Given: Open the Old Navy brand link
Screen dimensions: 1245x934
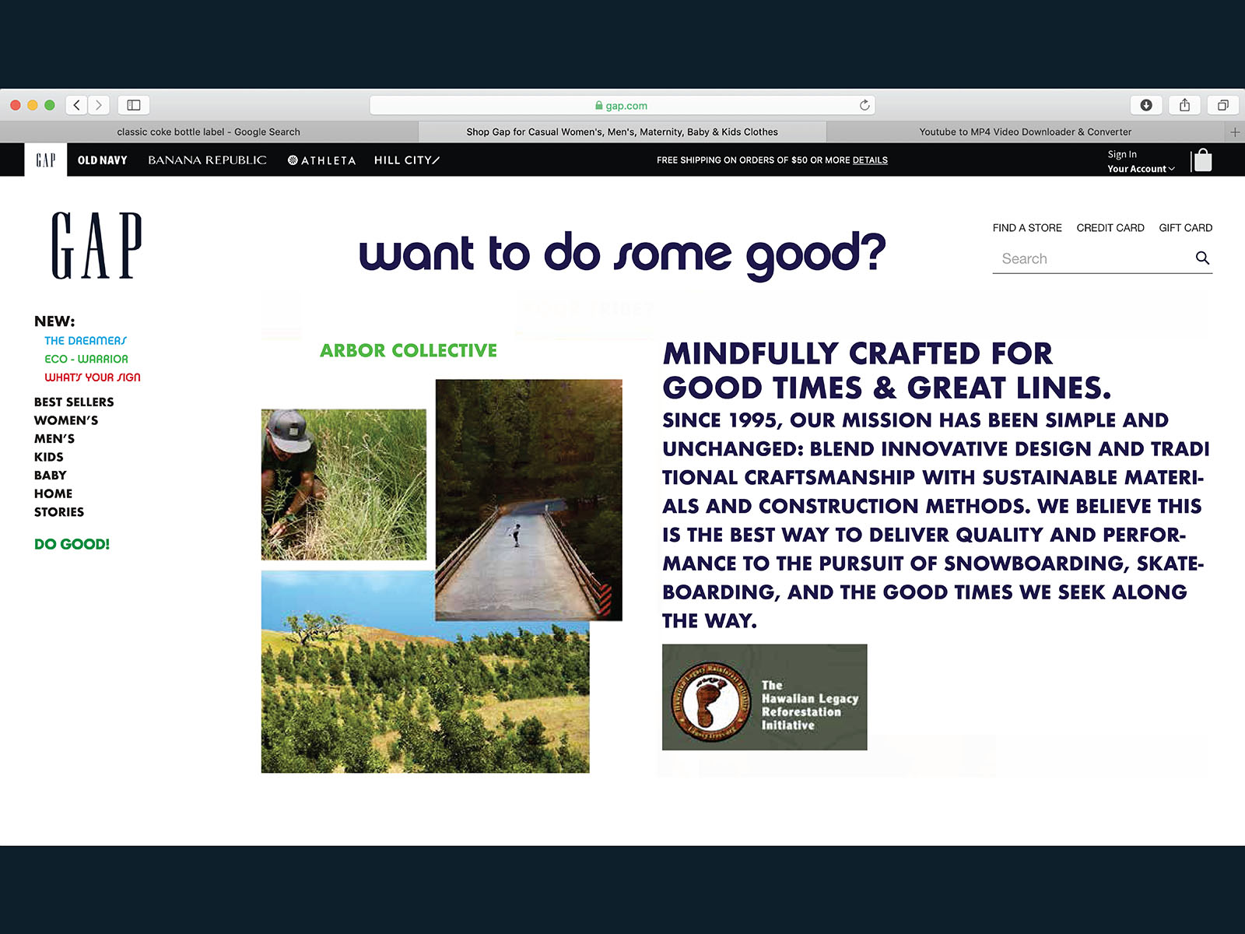Looking at the screenshot, I should (x=102, y=160).
